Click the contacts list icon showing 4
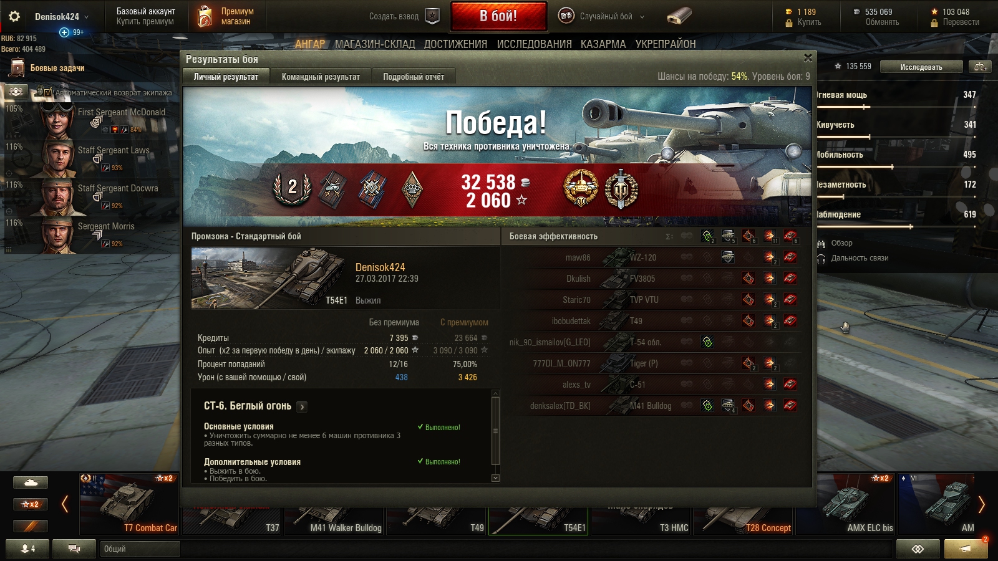998x561 pixels. click(28, 549)
